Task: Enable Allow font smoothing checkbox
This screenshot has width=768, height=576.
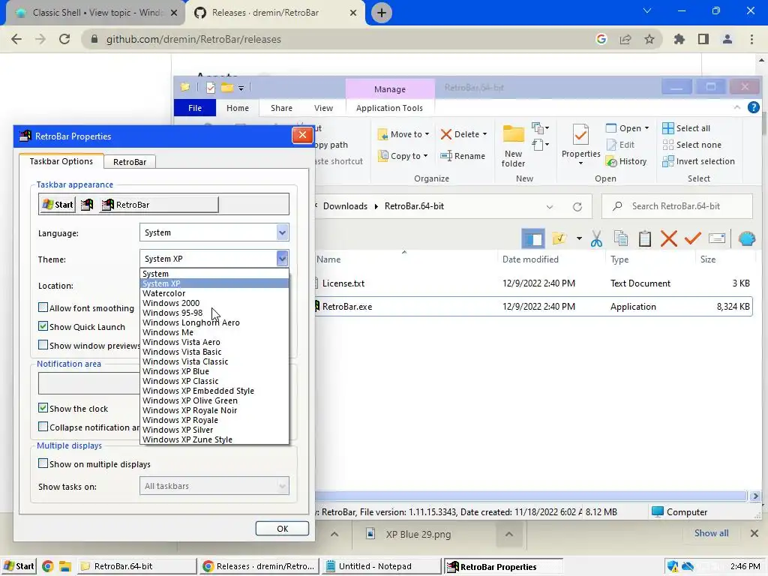Action: (43, 307)
